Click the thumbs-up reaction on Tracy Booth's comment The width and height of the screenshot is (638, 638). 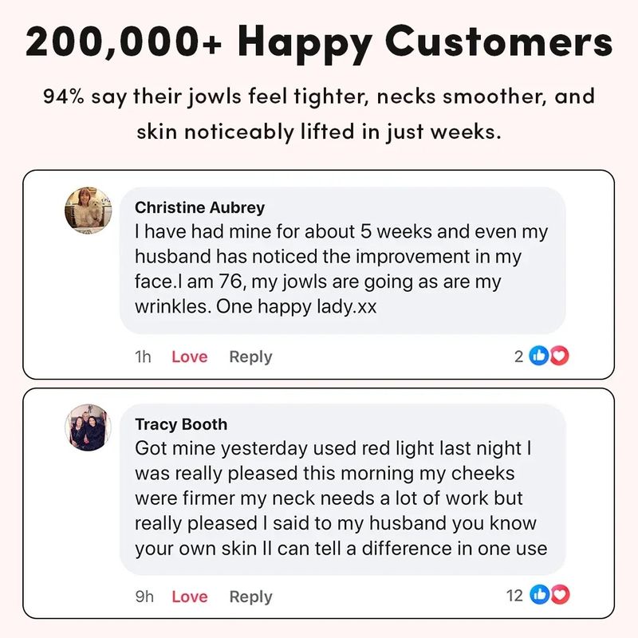click(x=540, y=595)
